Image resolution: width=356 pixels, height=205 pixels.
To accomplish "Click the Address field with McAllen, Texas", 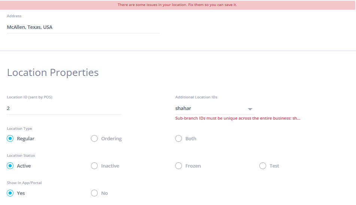I will click(x=83, y=27).
